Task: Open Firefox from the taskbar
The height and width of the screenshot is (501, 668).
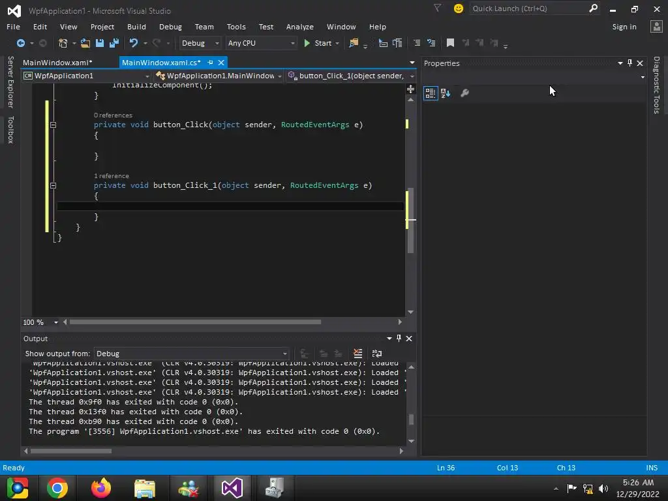Action: click(101, 488)
